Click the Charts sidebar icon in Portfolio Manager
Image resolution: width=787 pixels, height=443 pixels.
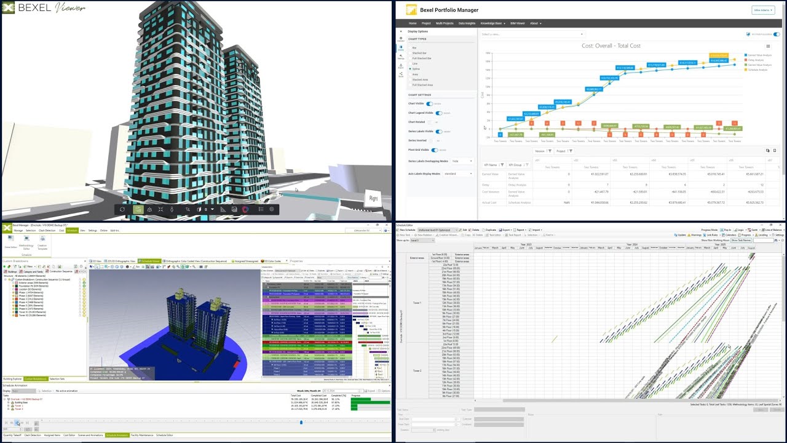pos(401,47)
